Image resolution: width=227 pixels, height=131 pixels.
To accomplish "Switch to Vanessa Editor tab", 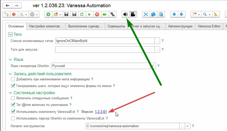I will coord(209,26).
